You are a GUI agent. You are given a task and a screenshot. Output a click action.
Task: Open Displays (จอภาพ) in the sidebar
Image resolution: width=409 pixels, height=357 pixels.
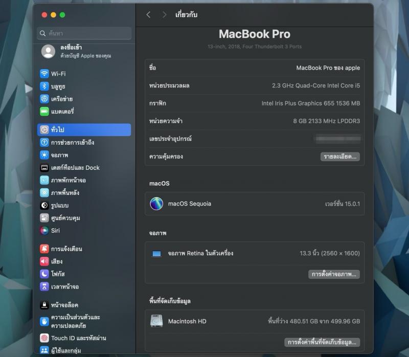coord(59,155)
